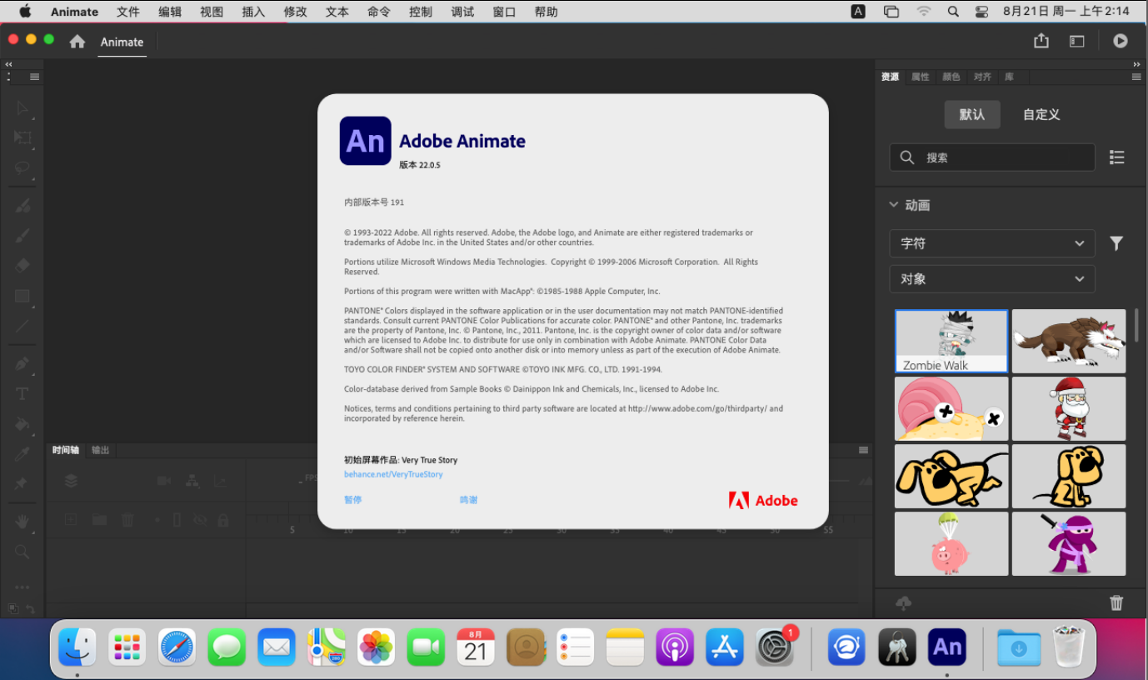Click the Test Movie play button
This screenshot has height=680, width=1148.
pyautogui.click(x=1121, y=41)
